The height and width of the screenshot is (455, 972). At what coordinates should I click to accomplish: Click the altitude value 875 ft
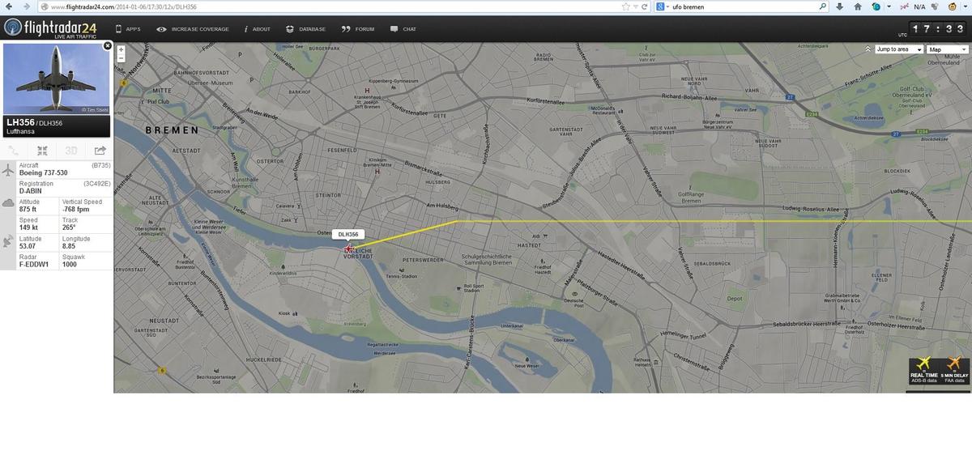[x=29, y=210]
